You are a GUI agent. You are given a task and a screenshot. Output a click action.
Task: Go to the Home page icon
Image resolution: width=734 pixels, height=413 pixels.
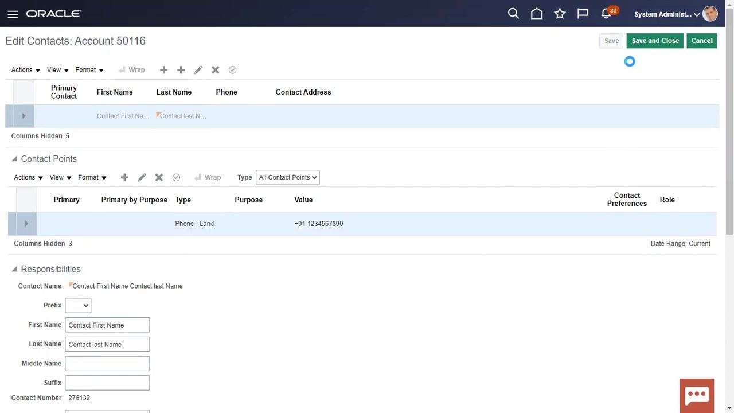[537, 14]
